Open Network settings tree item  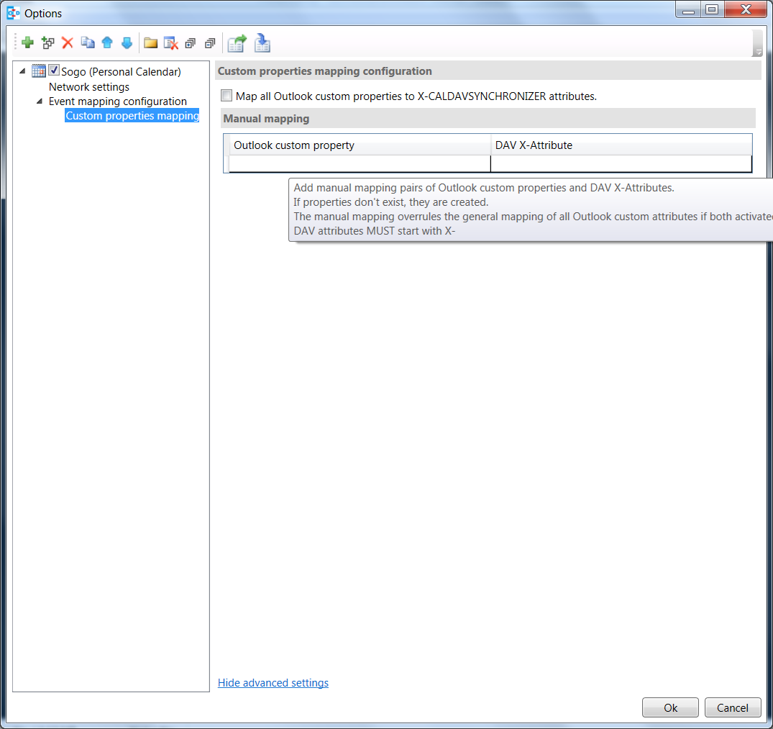[x=88, y=87]
